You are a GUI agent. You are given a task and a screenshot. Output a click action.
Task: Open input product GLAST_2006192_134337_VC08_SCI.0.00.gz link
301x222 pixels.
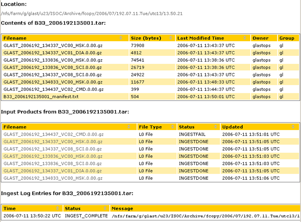tap(53, 149)
